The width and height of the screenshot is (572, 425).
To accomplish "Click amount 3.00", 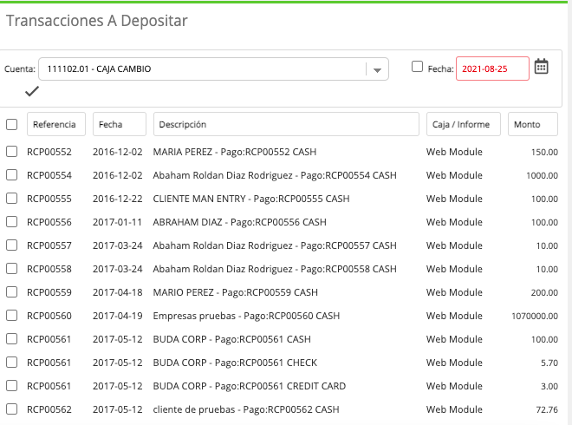I will [x=549, y=386].
